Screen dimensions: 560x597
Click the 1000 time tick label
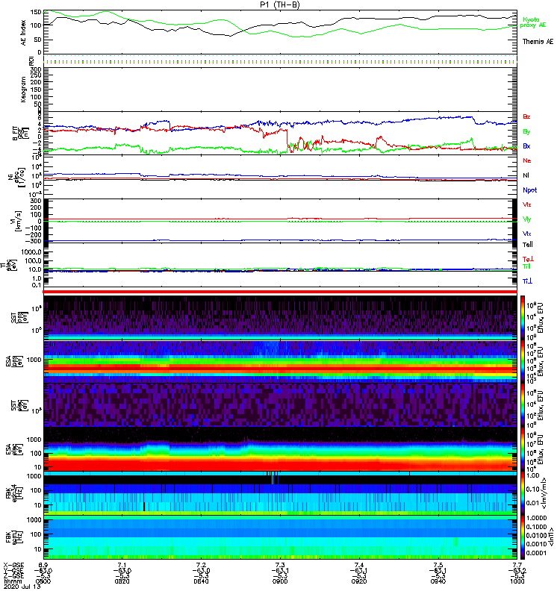tap(517, 581)
